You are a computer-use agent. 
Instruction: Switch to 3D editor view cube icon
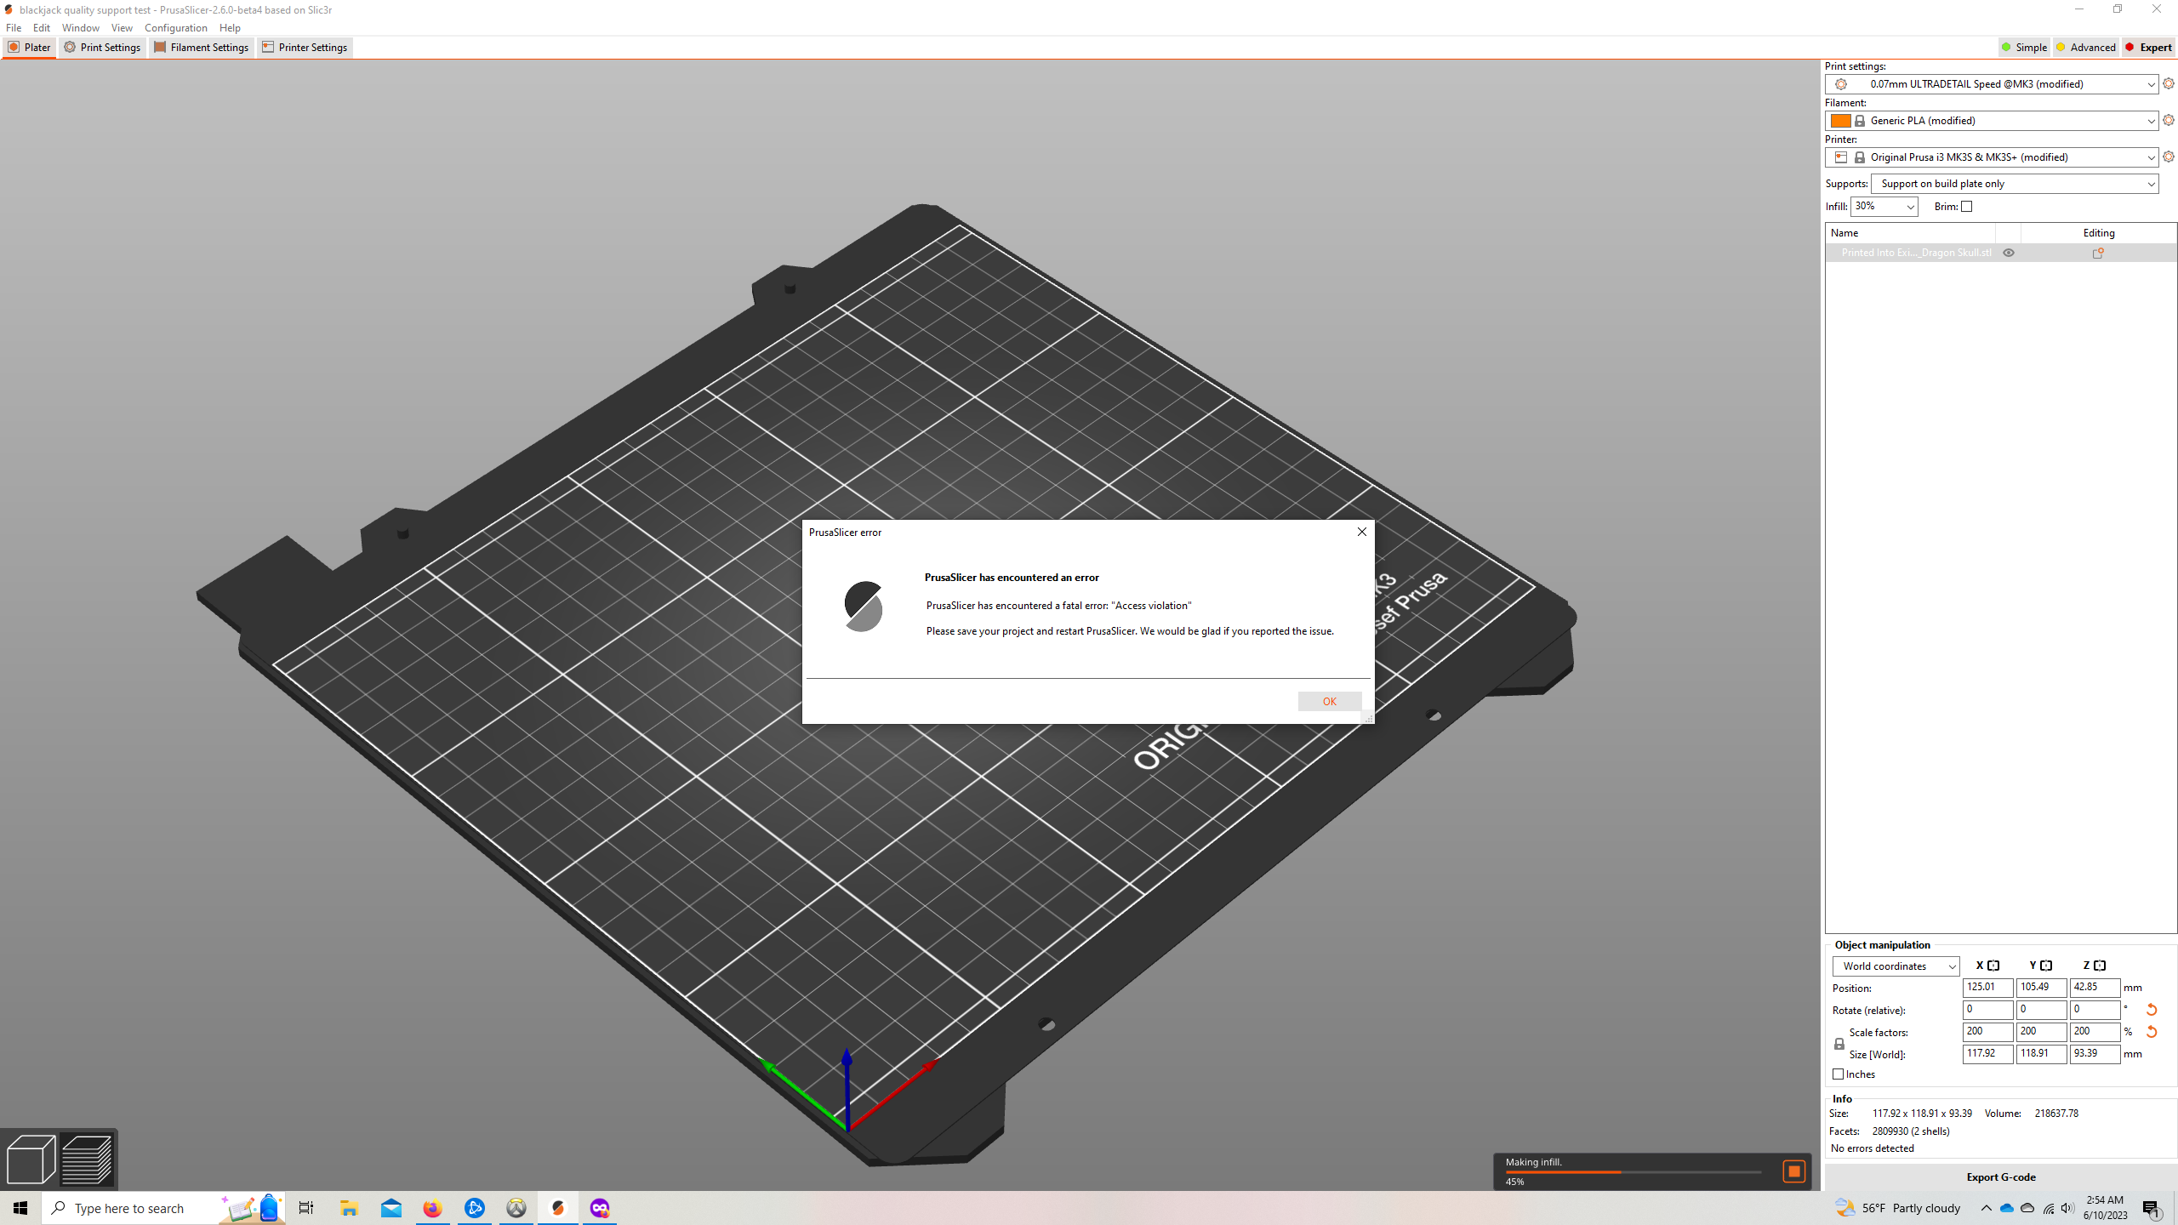(31, 1159)
